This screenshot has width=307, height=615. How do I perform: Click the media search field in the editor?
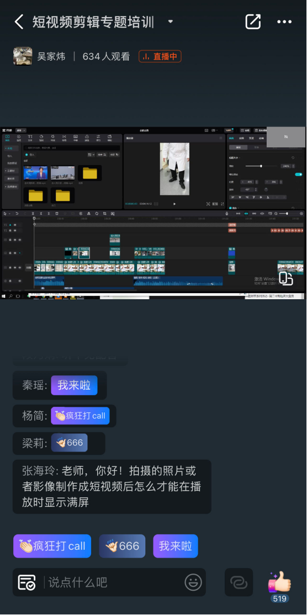tap(71, 148)
